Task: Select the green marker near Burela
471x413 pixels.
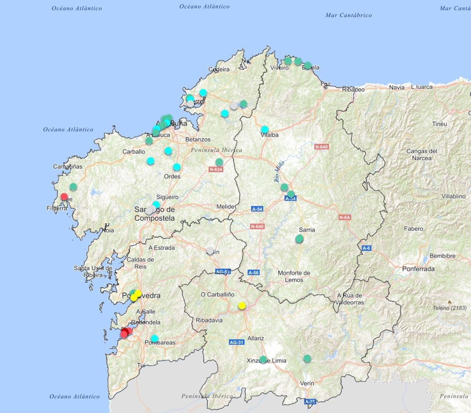Action: point(308,65)
